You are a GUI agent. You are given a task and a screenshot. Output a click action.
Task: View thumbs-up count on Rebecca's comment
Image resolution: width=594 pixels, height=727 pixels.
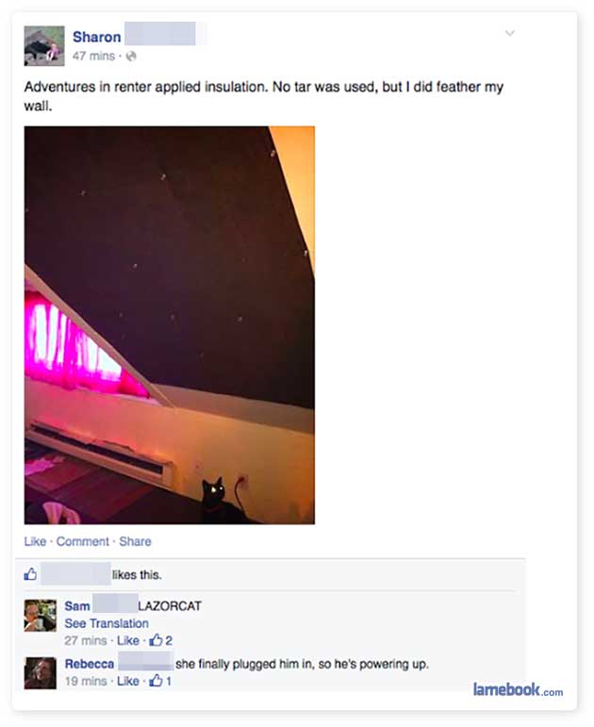pos(160,681)
